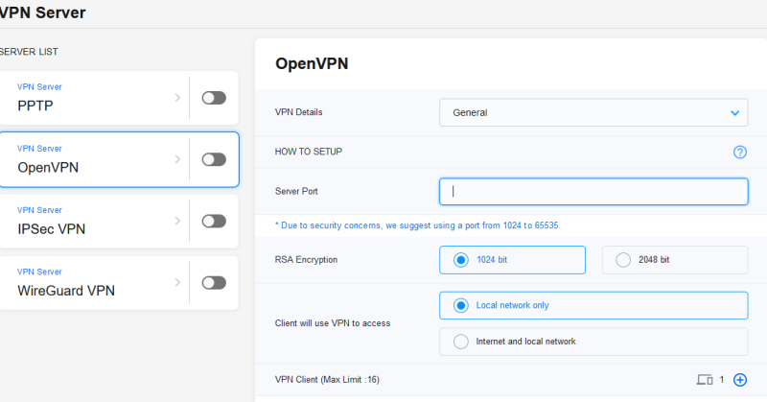Toggle the WireGuard VPN switch
Screen dimensions: 767x402
pos(214,283)
